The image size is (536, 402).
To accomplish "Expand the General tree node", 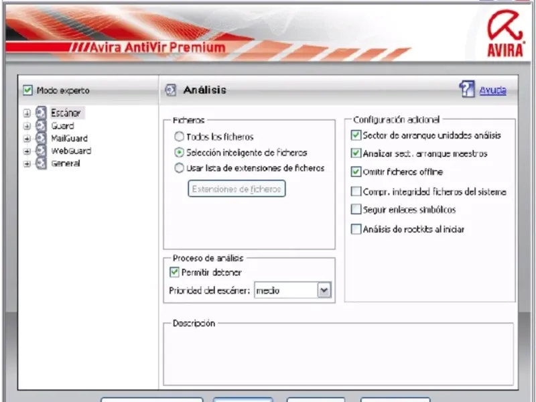I will pos(27,163).
